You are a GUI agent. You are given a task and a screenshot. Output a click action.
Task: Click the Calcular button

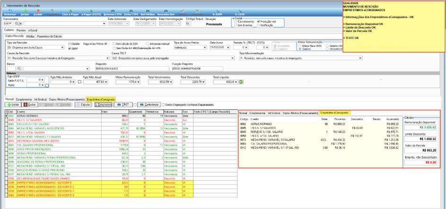[83, 104]
